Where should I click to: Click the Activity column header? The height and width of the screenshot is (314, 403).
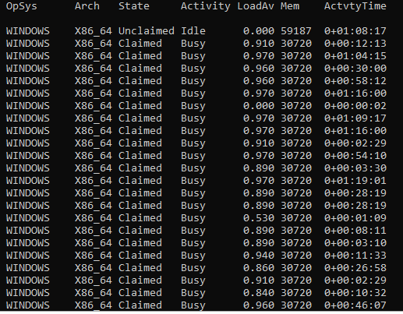[206, 6]
